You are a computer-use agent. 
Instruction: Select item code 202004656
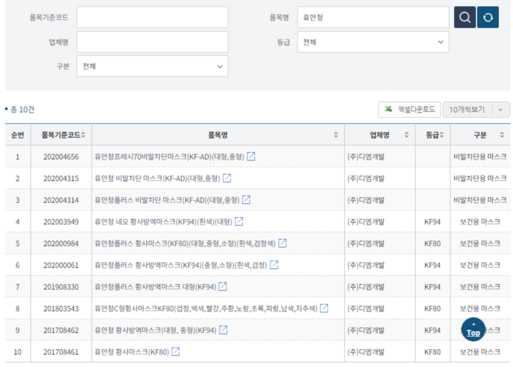click(61, 157)
